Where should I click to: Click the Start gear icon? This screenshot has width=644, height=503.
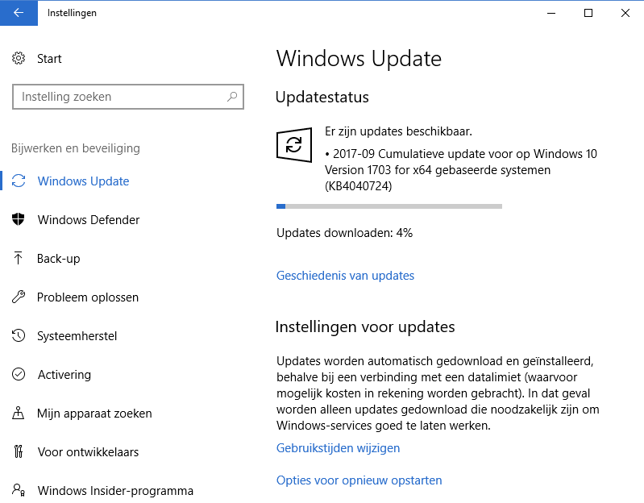[19, 58]
